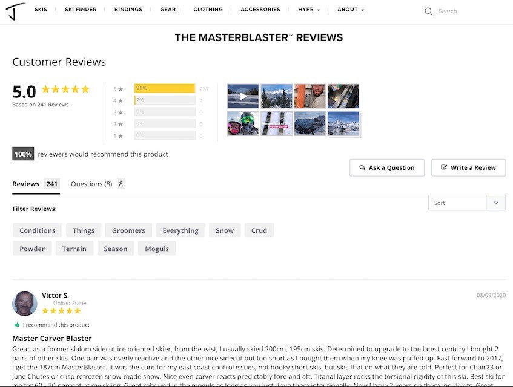This screenshot has height=387, width=513.
Task: Click the Write a Review button
Action: coord(469,167)
